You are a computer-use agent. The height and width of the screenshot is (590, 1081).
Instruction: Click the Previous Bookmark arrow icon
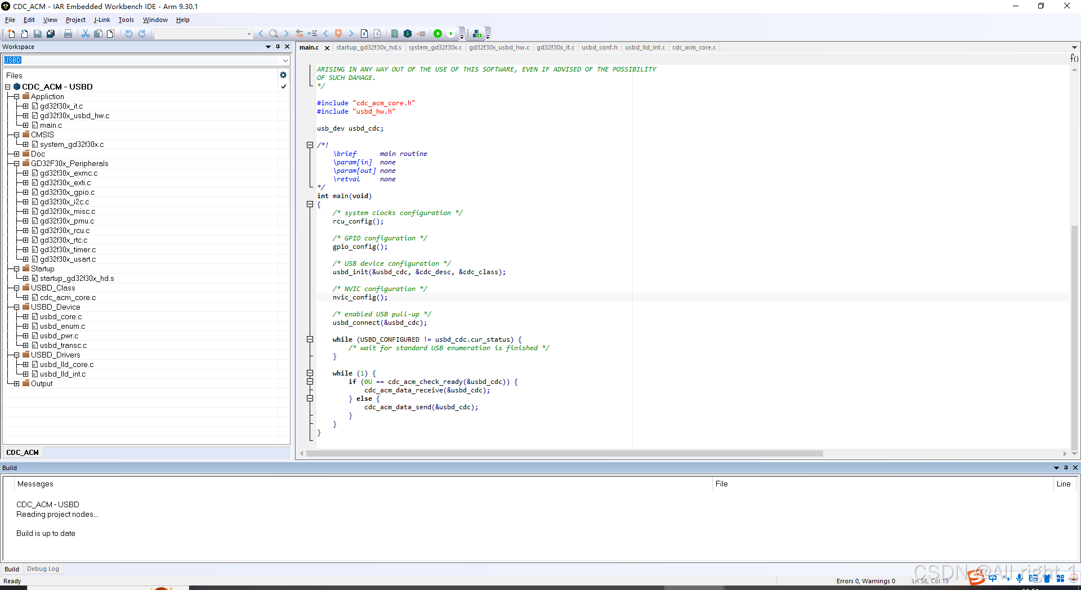325,34
